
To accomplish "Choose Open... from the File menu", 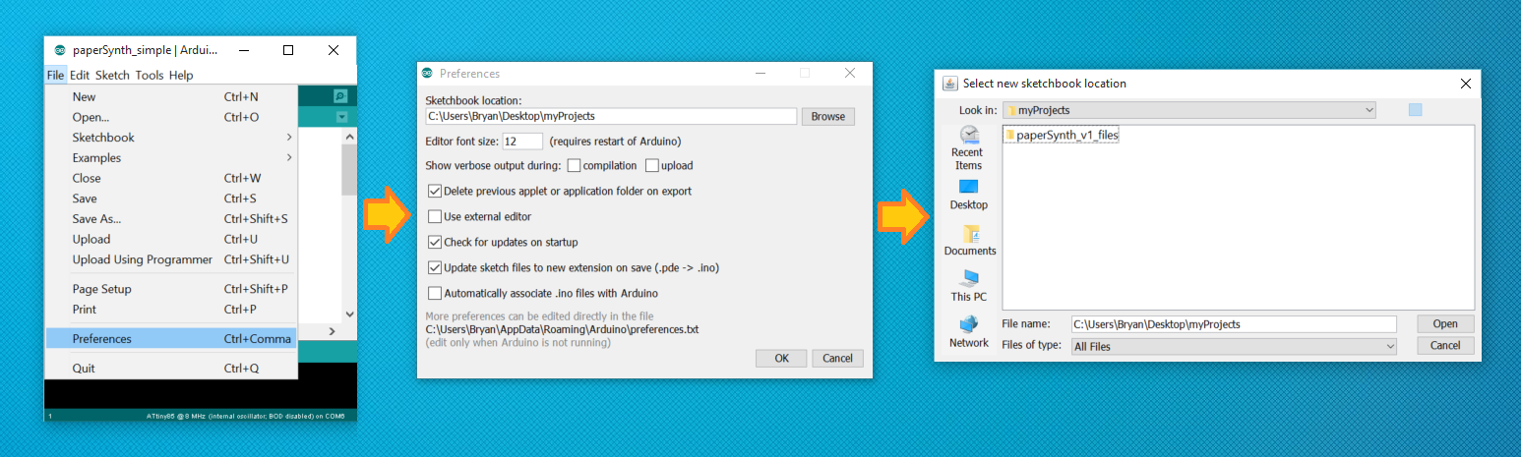I will point(170,117).
